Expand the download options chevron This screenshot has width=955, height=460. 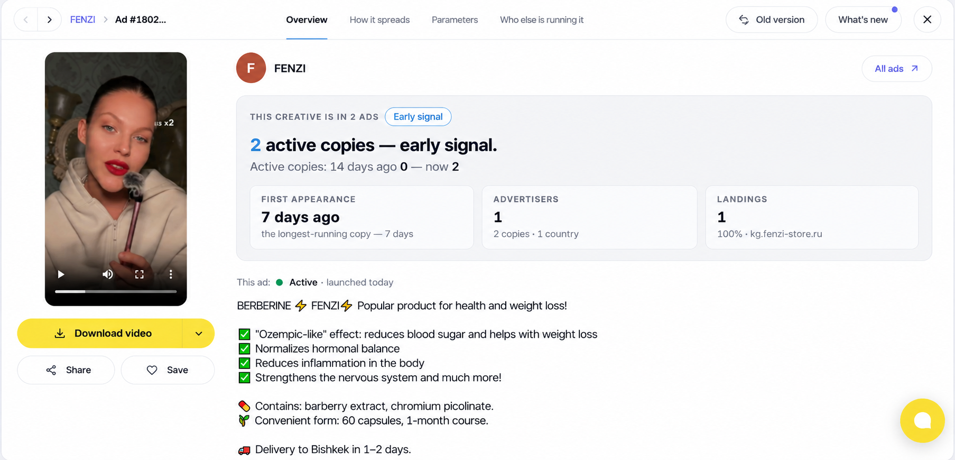(199, 333)
